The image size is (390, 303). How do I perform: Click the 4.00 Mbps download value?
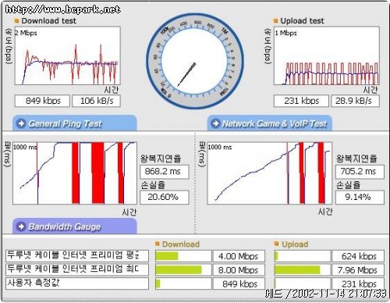[239, 256]
